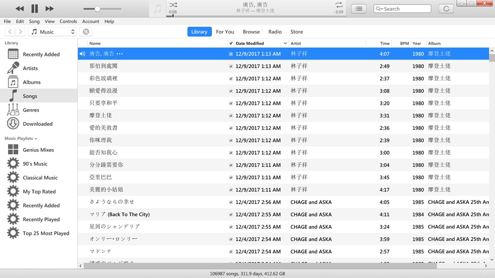Click the circular activity button next to Search
This screenshot has height=278, width=495.
point(446,8)
